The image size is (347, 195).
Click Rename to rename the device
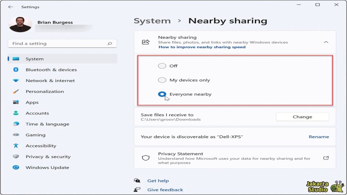click(319, 137)
